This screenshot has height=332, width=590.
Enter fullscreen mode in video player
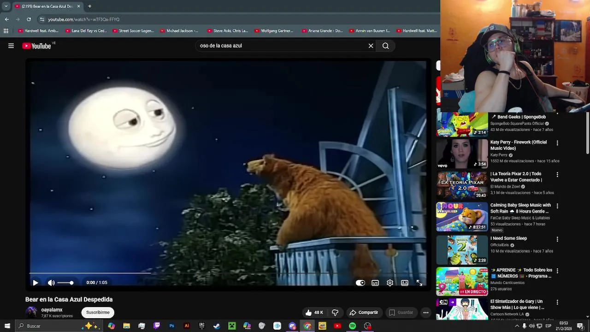coord(419,283)
